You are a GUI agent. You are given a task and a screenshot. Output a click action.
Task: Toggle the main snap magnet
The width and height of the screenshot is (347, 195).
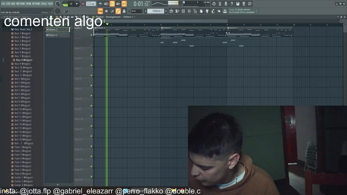tap(129, 11)
